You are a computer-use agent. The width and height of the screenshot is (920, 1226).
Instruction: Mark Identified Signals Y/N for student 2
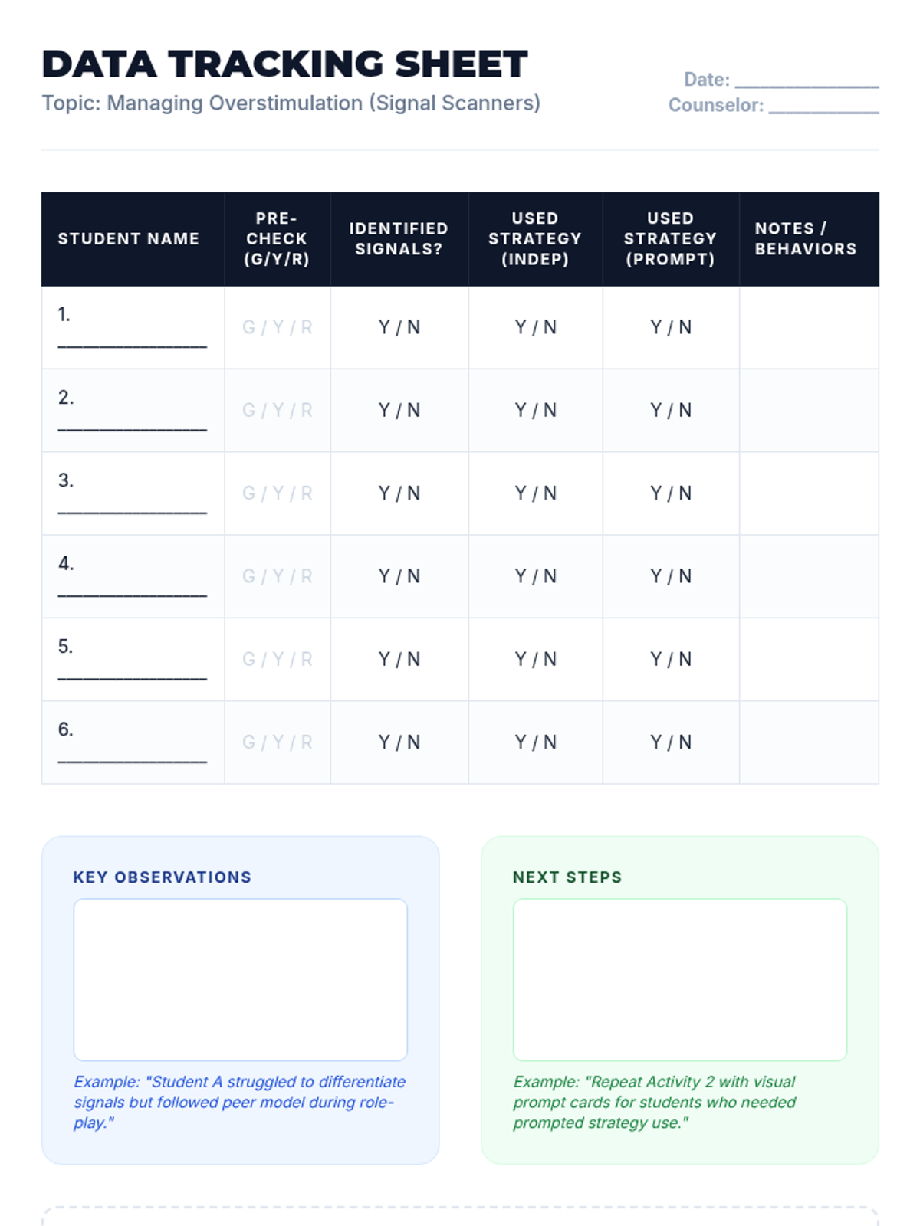(399, 411)
